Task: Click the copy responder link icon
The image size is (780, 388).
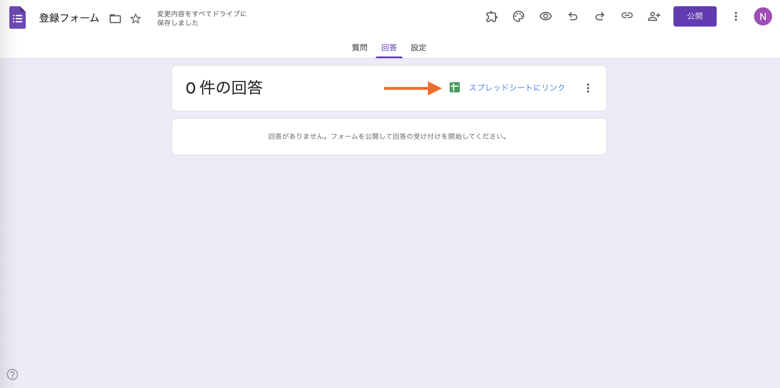Action: (x=627, y=16)
